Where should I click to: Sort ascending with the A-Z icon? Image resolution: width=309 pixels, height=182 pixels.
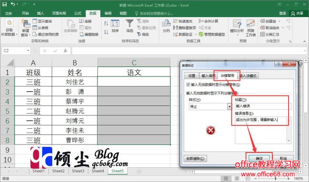pos(106,23)
